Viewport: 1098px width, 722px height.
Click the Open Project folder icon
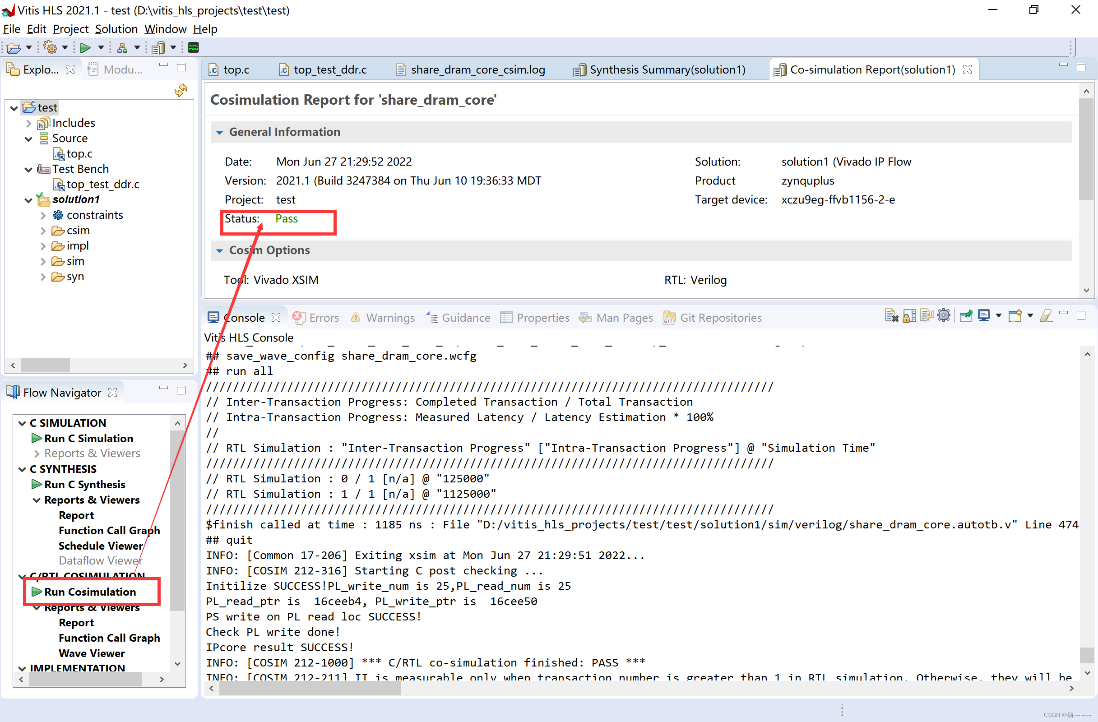[14, 47]
